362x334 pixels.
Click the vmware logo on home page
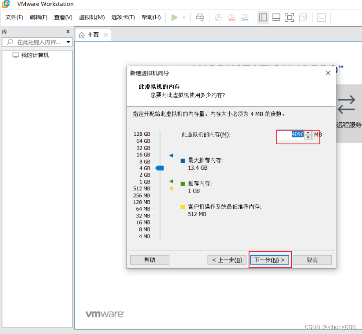105,314
